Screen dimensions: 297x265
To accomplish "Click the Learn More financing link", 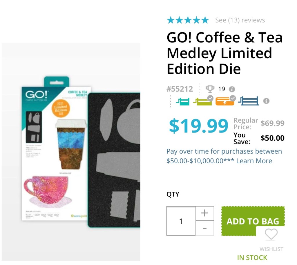I will [x=254, y=161].
